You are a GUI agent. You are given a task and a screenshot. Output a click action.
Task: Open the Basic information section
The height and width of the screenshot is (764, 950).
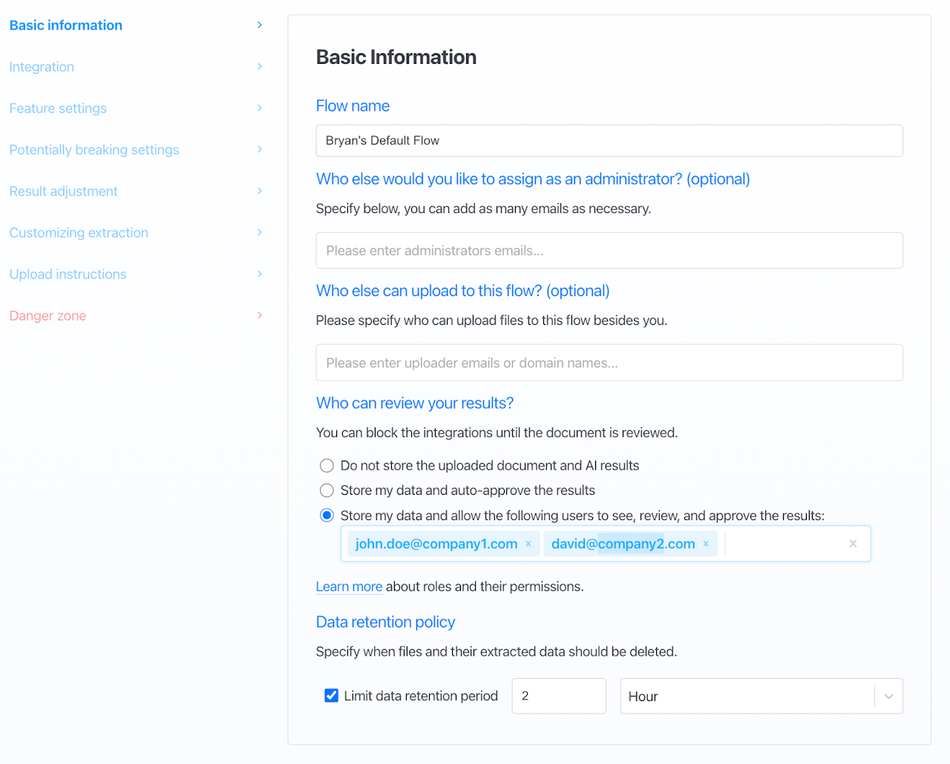[x=66, y=25]
